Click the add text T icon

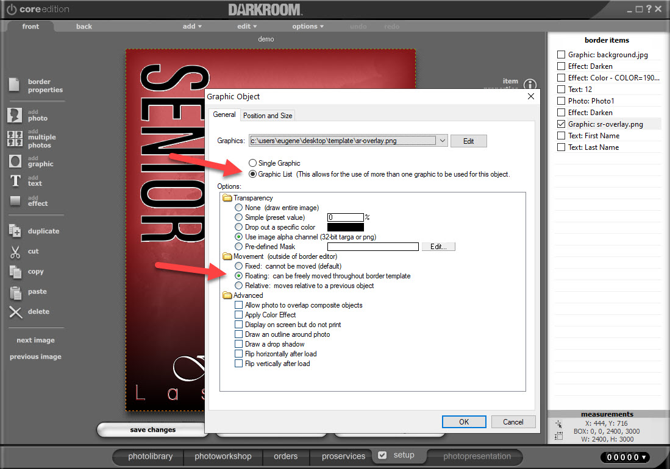(x=15, y=181)
